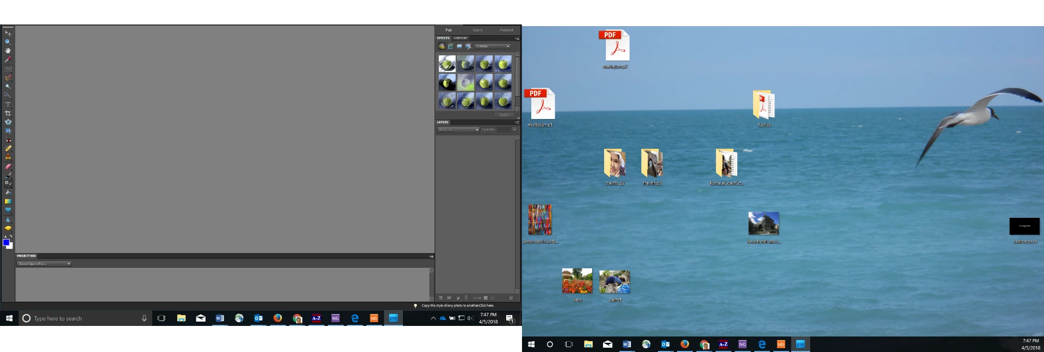
Task: Open the Project Bin options menu
Action: click(x=431, y=256)
